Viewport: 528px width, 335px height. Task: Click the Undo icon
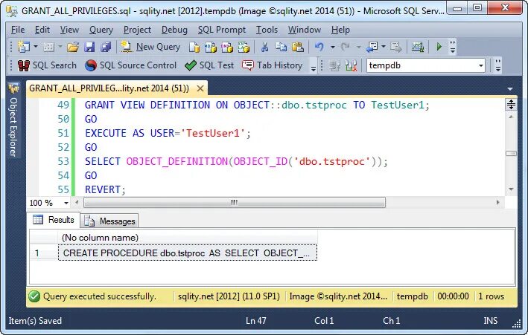pyautogui.click(x=319, y=47)
